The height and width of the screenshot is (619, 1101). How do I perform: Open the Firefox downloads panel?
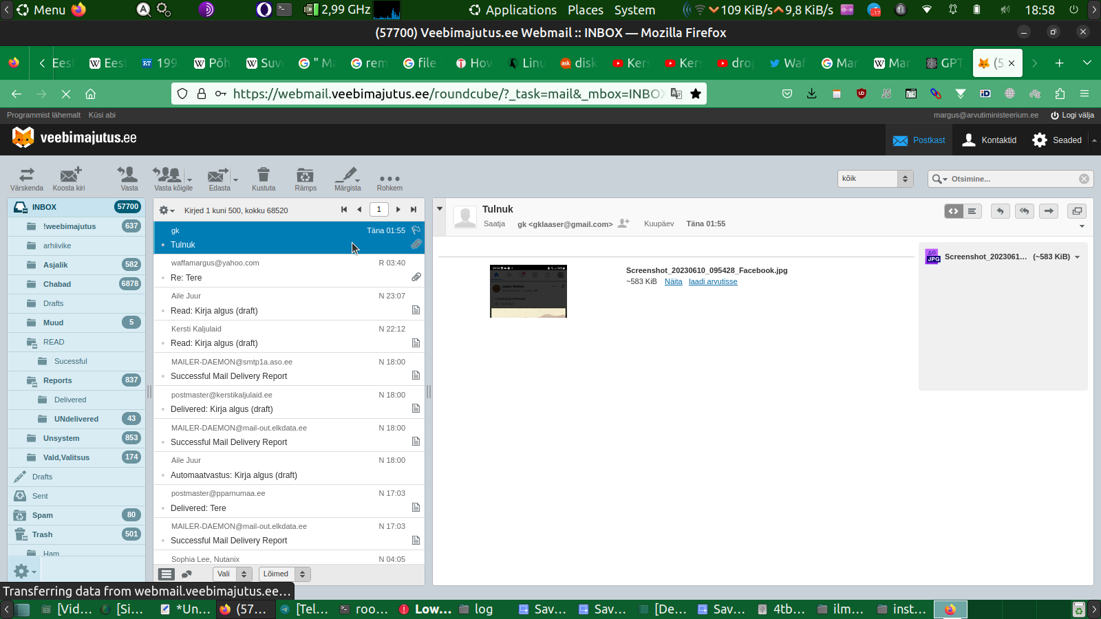tap(812, 94)
